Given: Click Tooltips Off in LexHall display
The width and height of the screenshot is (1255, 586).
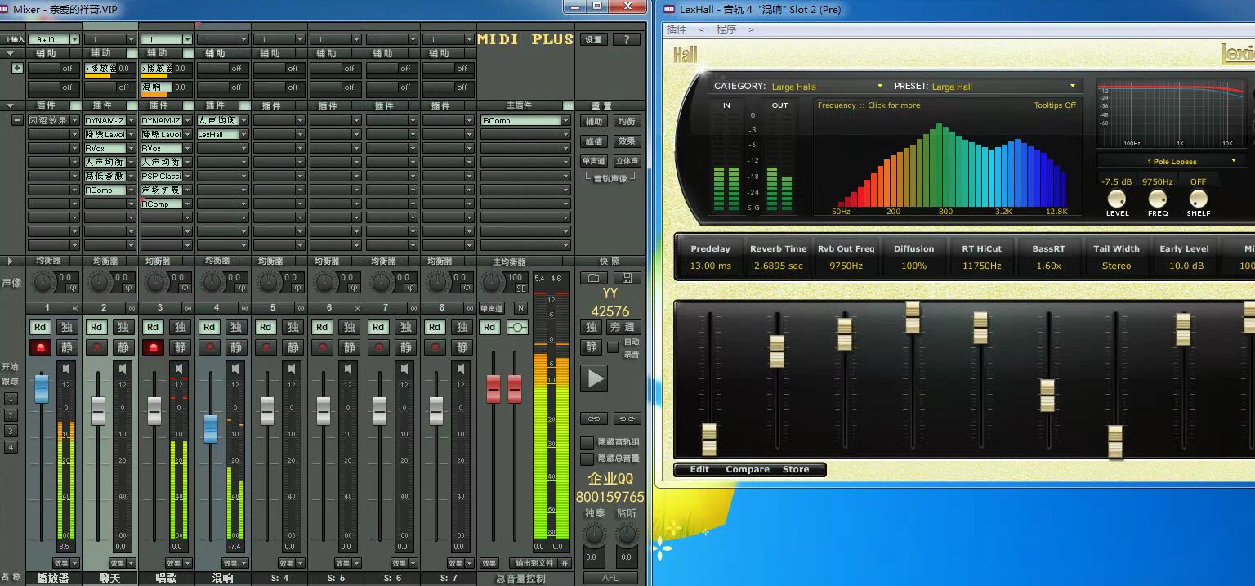Looking at the screenshot, I should click(x=1055, y=105).
